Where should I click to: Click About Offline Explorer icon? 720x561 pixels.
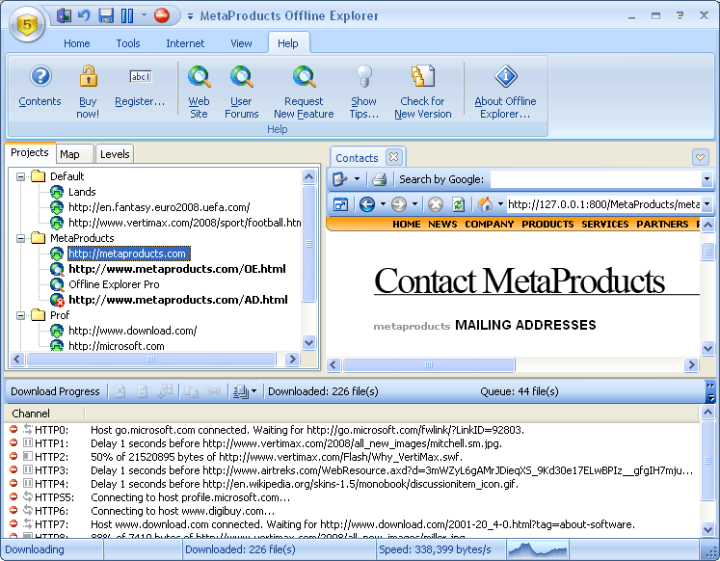(505, 78)
